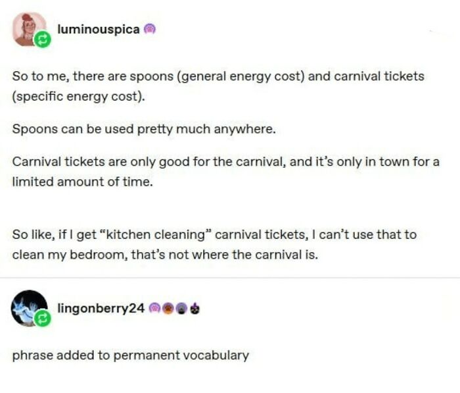Open the luminouspica username link
This screenshot has width=460, height=393.
(x=98, y=30)
